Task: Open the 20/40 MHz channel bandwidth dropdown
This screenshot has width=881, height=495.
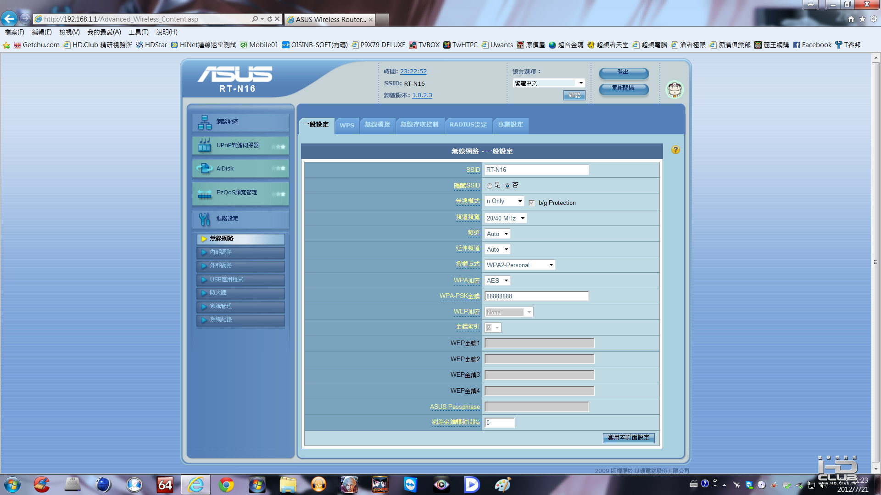Action: point(505,218)
